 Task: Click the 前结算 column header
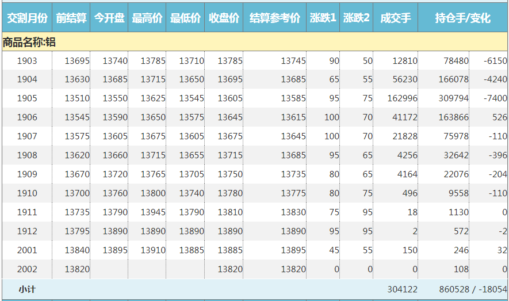(71, 18)
